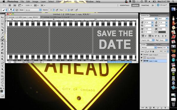This screenshot has width=177, height=110.
Task: Click the Spotlight search icon
Action: coord(173,1)
